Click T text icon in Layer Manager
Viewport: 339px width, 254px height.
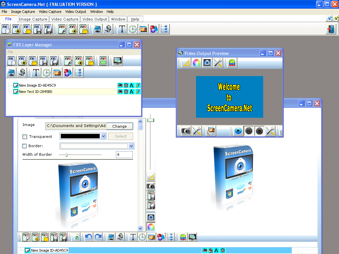(x=36, y=73)
